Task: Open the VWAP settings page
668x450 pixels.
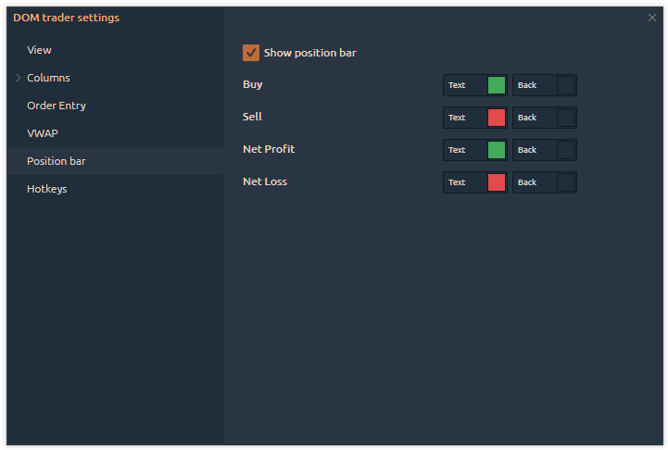Action: point(43,133)
